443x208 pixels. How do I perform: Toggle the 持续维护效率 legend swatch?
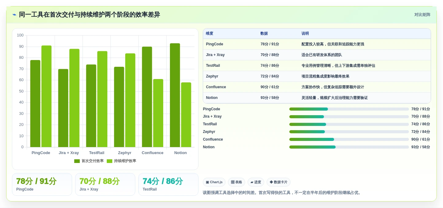110,161
